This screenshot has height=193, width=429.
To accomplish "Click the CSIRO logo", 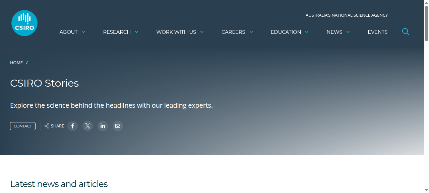I will (24, 23).
